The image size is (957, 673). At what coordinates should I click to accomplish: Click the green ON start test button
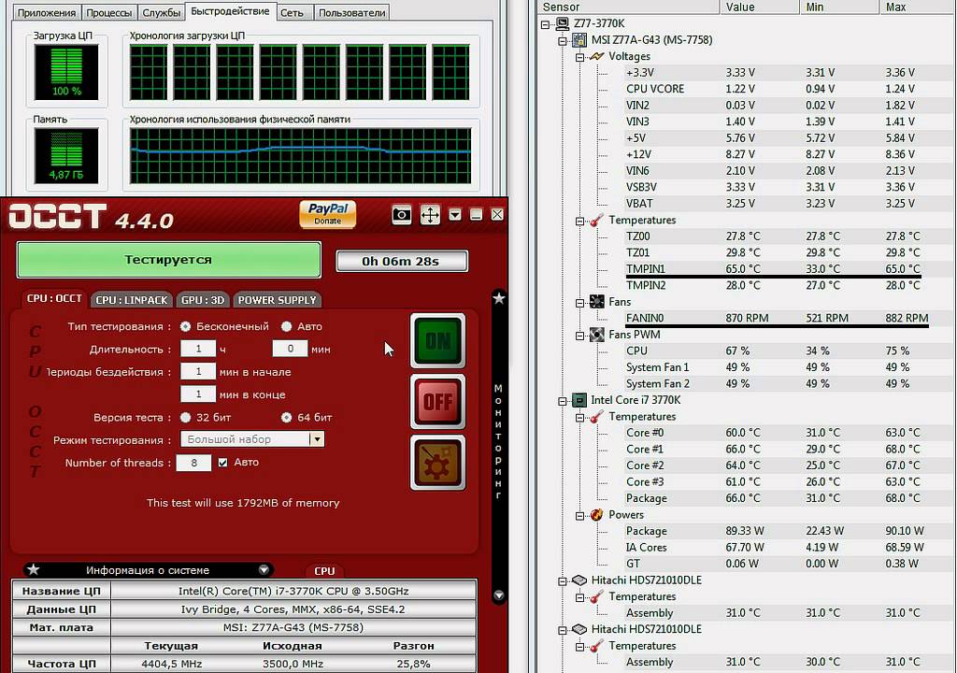point(437,341)
